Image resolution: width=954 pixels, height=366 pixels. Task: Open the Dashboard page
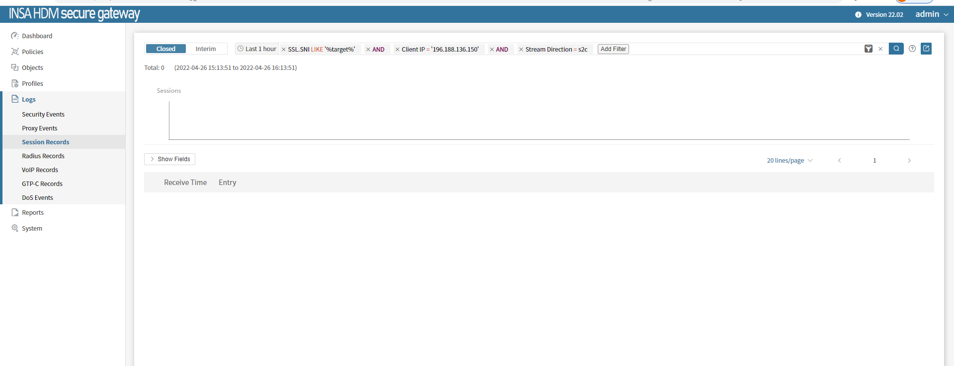pos(37,36)
